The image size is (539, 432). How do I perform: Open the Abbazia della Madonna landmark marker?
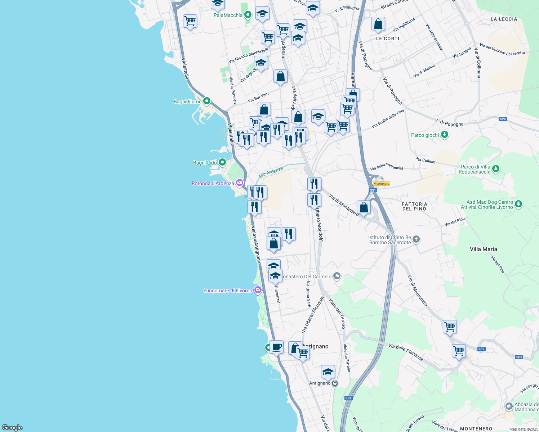509,406
